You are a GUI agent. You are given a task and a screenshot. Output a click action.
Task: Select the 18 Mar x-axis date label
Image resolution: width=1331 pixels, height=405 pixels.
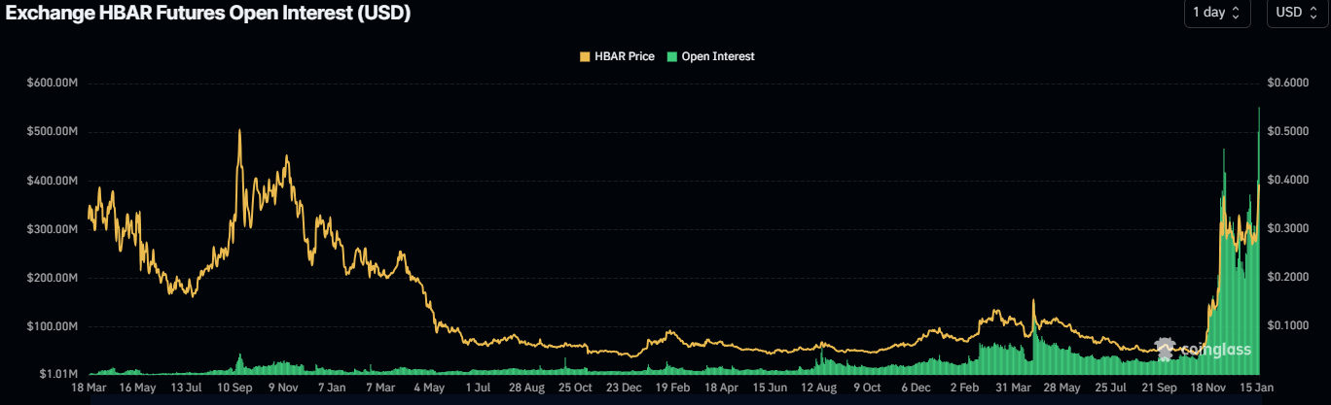point(90,387)
